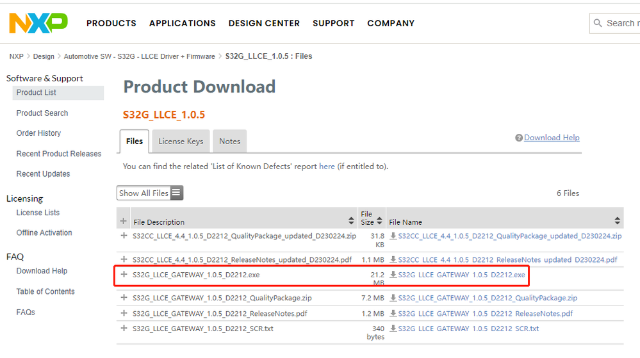640x358 pixels.
Task: Click the Show All Files list icon
Action: 176,193
